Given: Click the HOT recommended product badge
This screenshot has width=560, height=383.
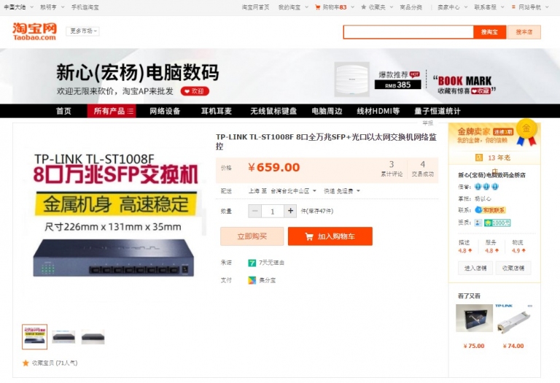Looking at the screenshot, I should pyautogui.click(x=414, y=74).
